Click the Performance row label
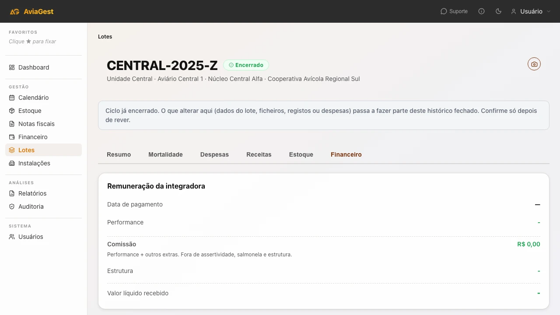Image resolution: width=560 pixels, height=315 pixels. tap(125, 222)
